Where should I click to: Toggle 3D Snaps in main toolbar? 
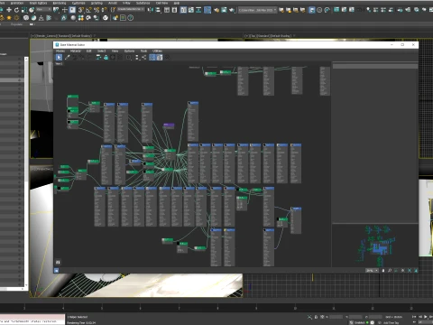click(x=80, y=10)
